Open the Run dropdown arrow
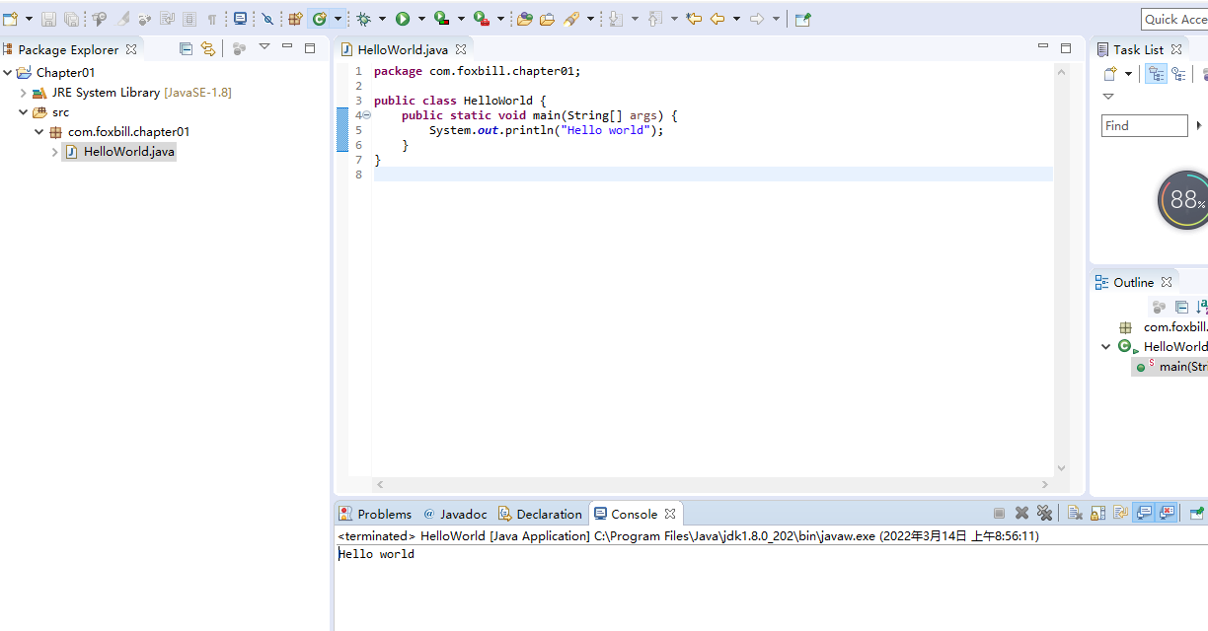Screen dimensions: 1208x631 pyautogui.click(x=421, y=19)
